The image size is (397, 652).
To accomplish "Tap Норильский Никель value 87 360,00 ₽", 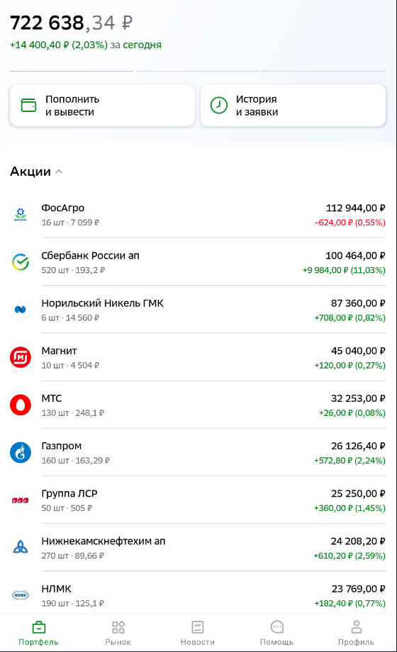I will coord(358,303).
